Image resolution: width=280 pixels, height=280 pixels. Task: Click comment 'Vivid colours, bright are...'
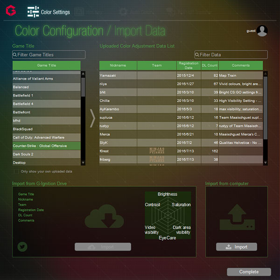(x=240, y=84)
